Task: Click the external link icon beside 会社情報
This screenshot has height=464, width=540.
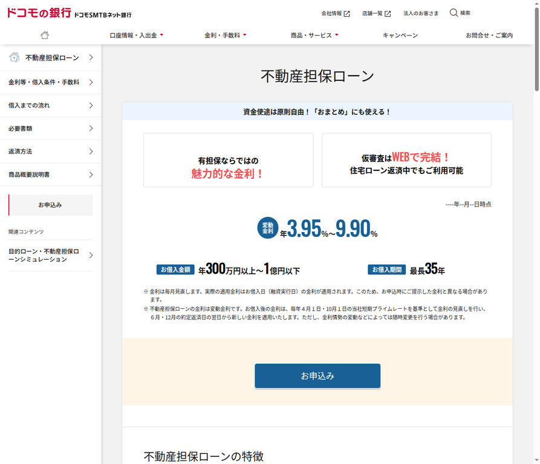Action: [347, 13]
